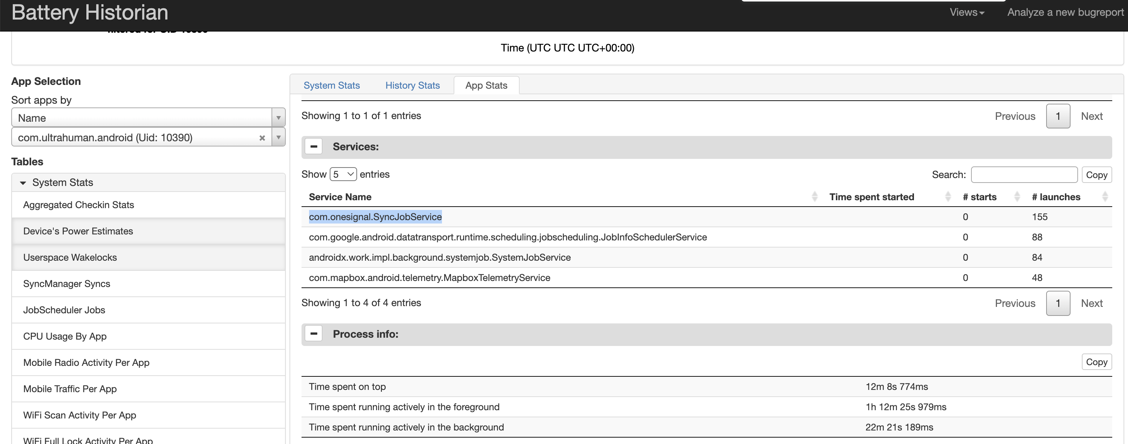Go to the Next page of services
1128x444 pixels.
[1092, 302]
